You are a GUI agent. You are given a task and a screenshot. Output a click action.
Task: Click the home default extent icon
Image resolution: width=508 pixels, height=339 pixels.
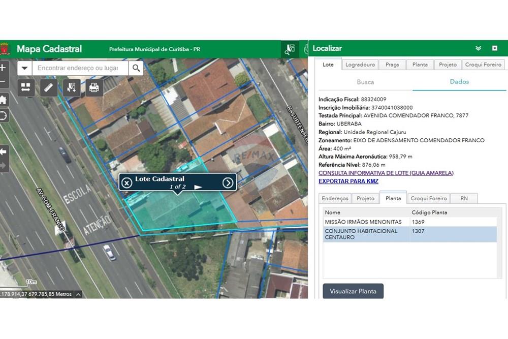tap(4, 100)
